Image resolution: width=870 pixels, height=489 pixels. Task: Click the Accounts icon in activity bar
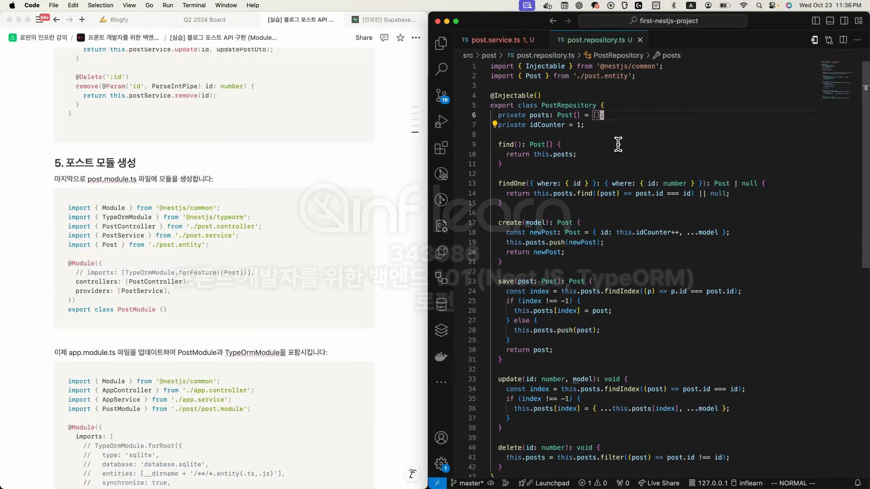[441, 438]
